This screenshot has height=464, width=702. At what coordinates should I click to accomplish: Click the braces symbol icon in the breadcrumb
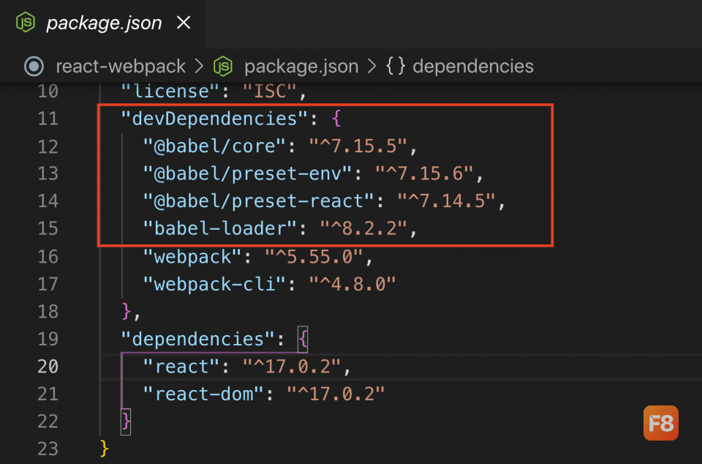(x=396, y=67)
